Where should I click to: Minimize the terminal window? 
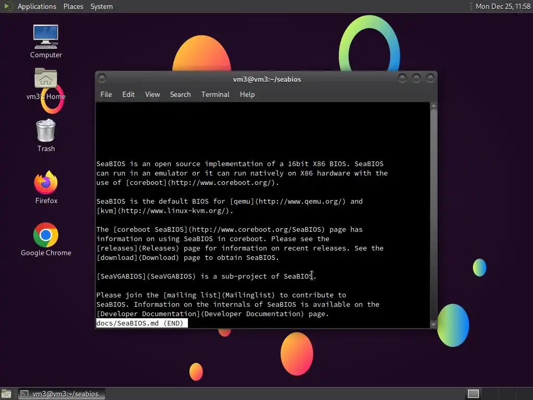point(402,79)
